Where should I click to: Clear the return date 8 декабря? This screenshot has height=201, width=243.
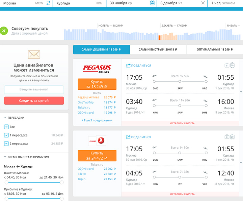coord(203,3)
